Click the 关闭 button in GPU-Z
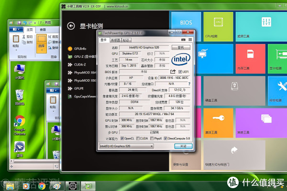 [x=183, y=146]
